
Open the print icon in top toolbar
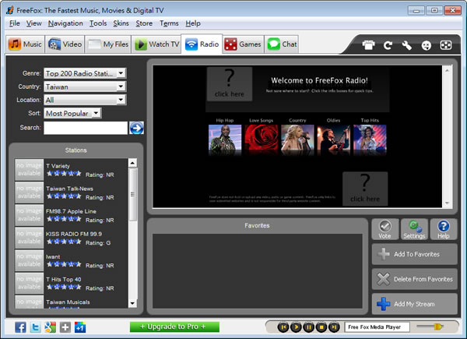368,45
